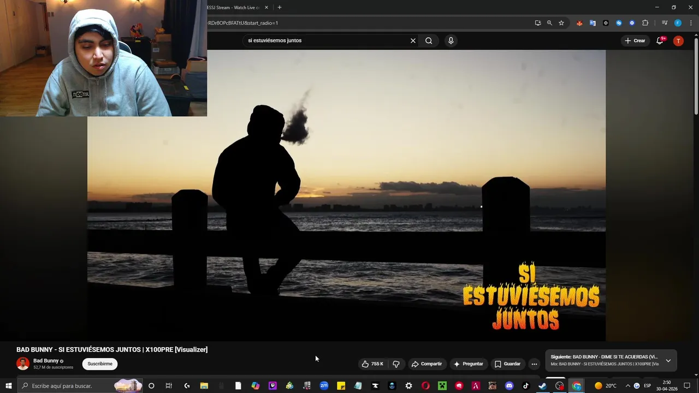Click the install app icon in address bar
The width and height of the screenshot is (699, 393).
point(538,23)
